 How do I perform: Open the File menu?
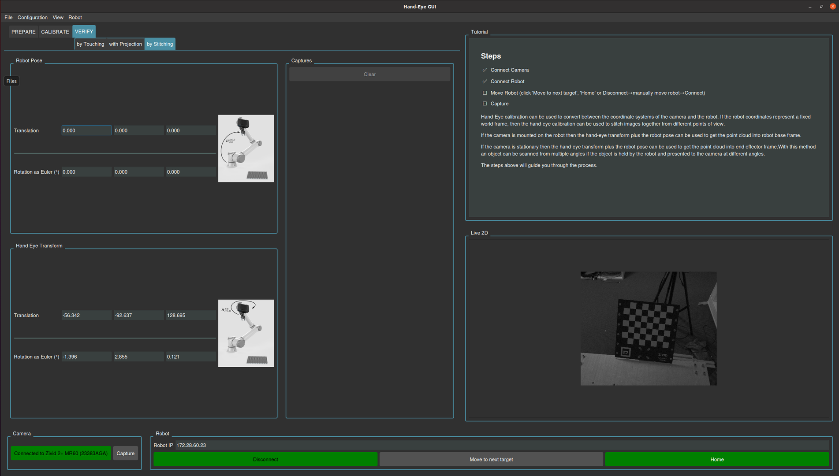pyautogui.click(x=8, y=18)
